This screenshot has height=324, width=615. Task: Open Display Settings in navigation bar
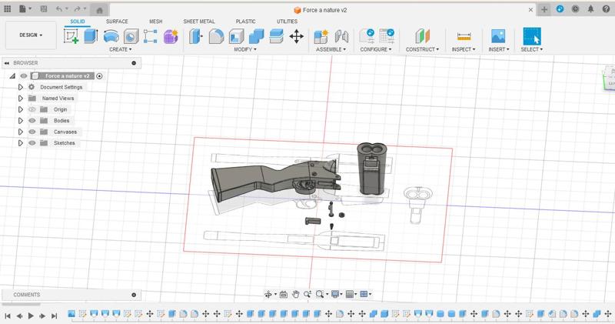pos(337,294)
